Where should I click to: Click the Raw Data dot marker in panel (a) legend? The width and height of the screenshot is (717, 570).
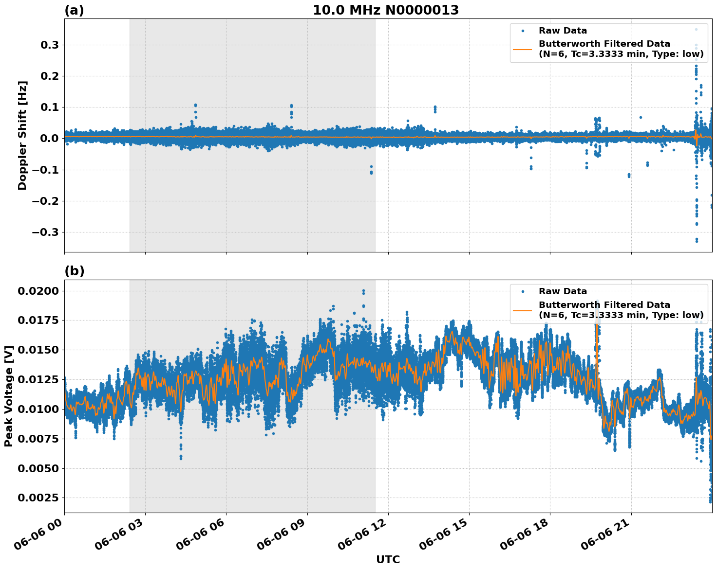click(x=523, y=31)
